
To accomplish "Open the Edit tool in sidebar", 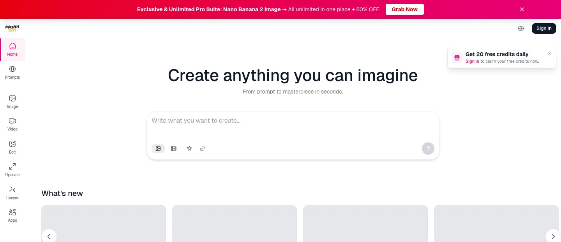I will point(12,147).
